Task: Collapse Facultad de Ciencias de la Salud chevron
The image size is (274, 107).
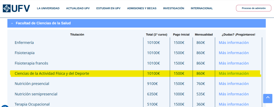Action: (x=12, y=23)
